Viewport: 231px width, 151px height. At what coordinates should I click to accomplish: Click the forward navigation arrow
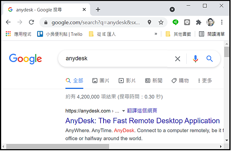(20, 22)
